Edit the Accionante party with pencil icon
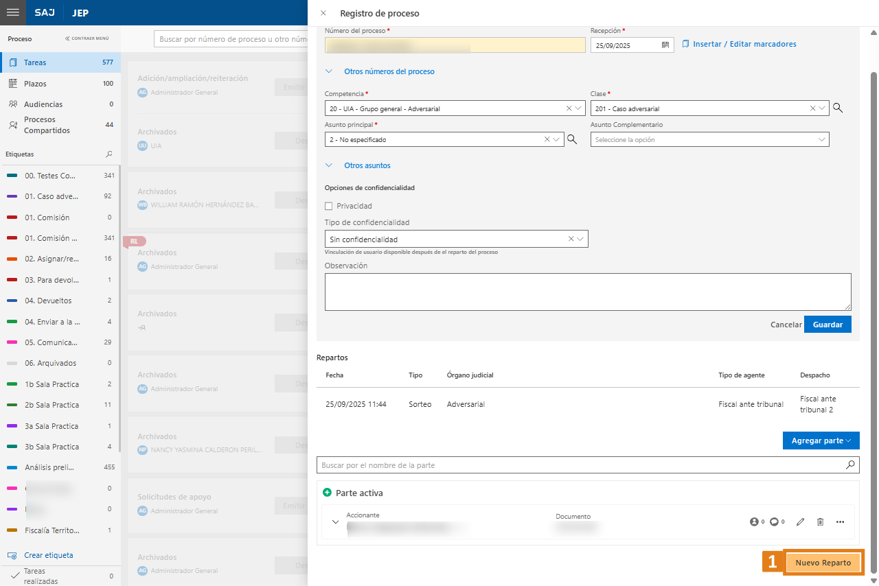 pyautogui.click(x=800, y=522)
